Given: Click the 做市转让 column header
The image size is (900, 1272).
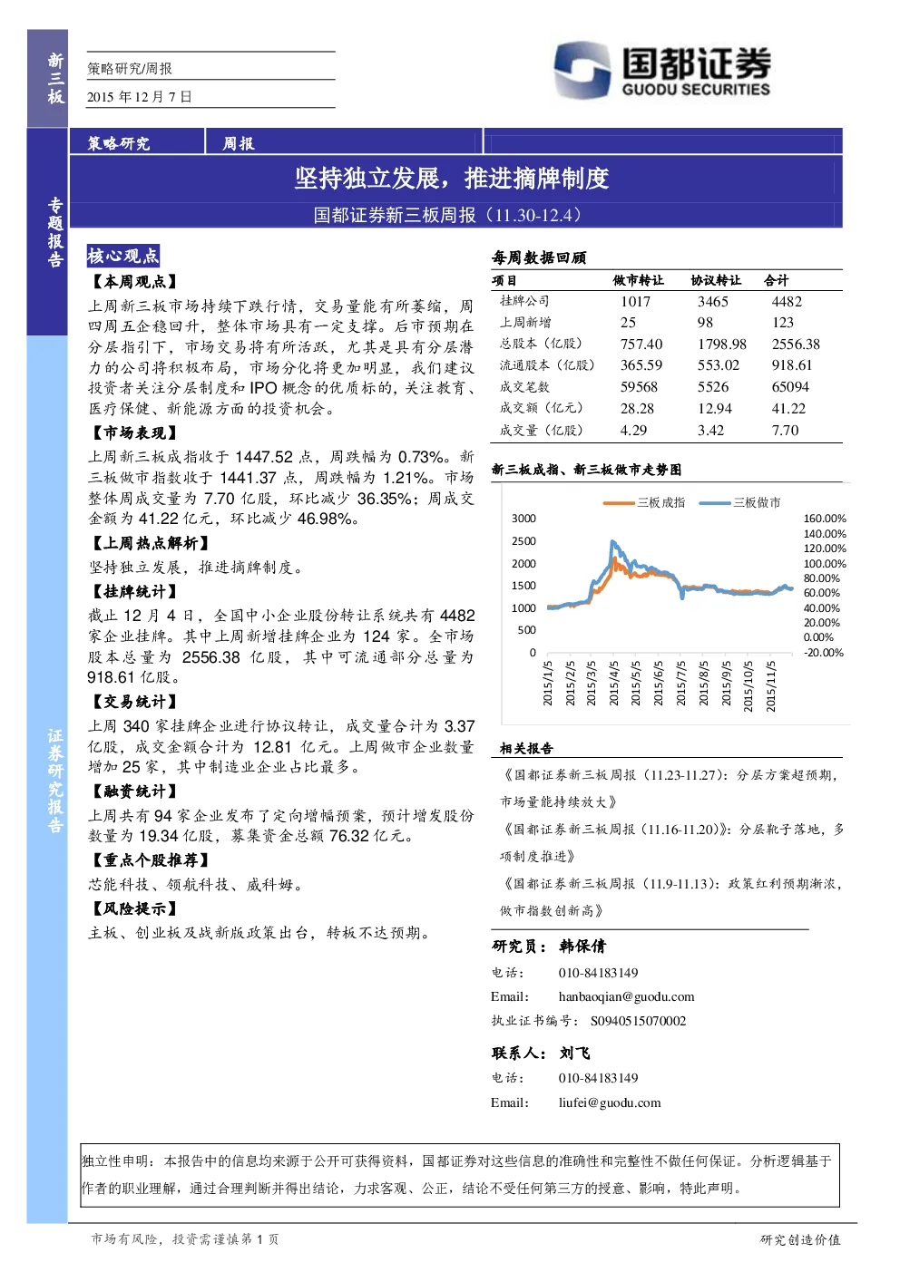Looking at the screenshot, I should pos(639,280).
